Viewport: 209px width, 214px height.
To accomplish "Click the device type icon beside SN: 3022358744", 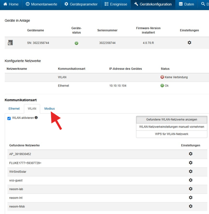I will tap(10, 43).
